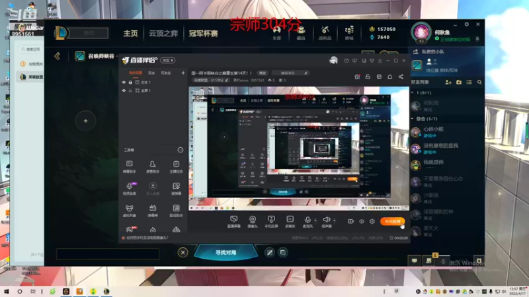Switch to 云顶之弈 tab
The image size is (529, 297).
pos(163,34)
